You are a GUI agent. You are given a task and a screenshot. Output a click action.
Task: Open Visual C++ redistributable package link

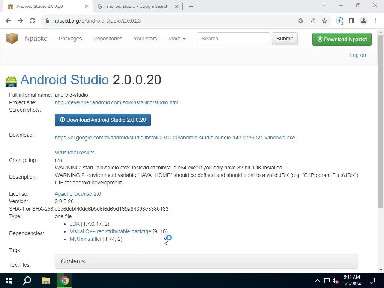111,231
